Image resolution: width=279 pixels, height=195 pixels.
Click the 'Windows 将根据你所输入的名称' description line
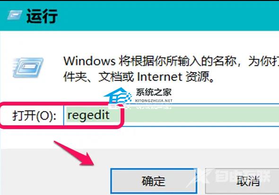click(171, 61)
